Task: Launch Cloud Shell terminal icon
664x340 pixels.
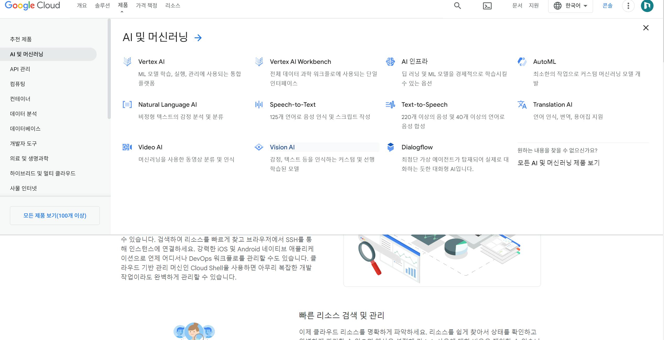Action: [487, 6]
